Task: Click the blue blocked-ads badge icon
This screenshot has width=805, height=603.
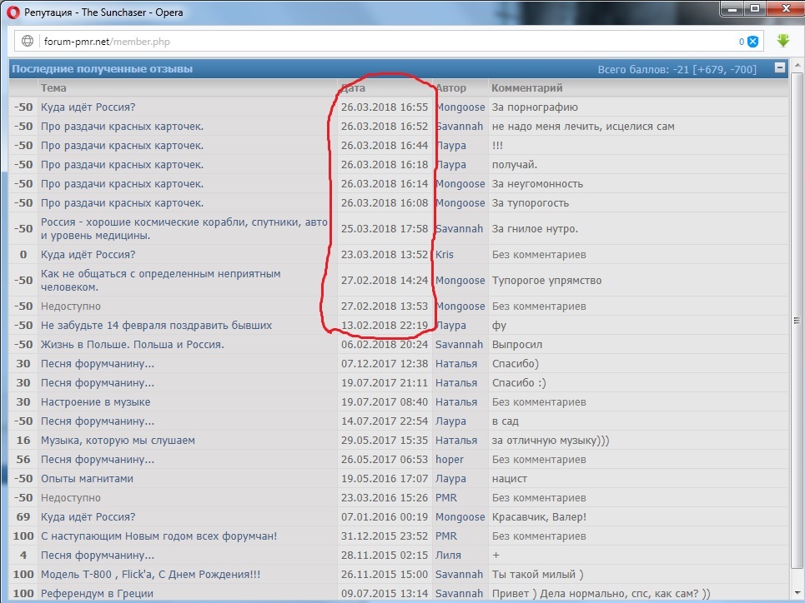Action: pyautogui.click(x=752, y=42)
